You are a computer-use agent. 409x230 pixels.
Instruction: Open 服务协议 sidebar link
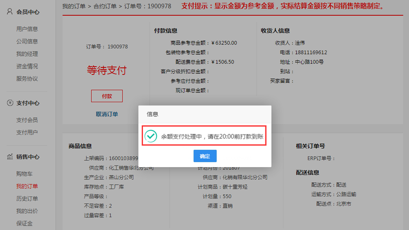click(27, 79)
